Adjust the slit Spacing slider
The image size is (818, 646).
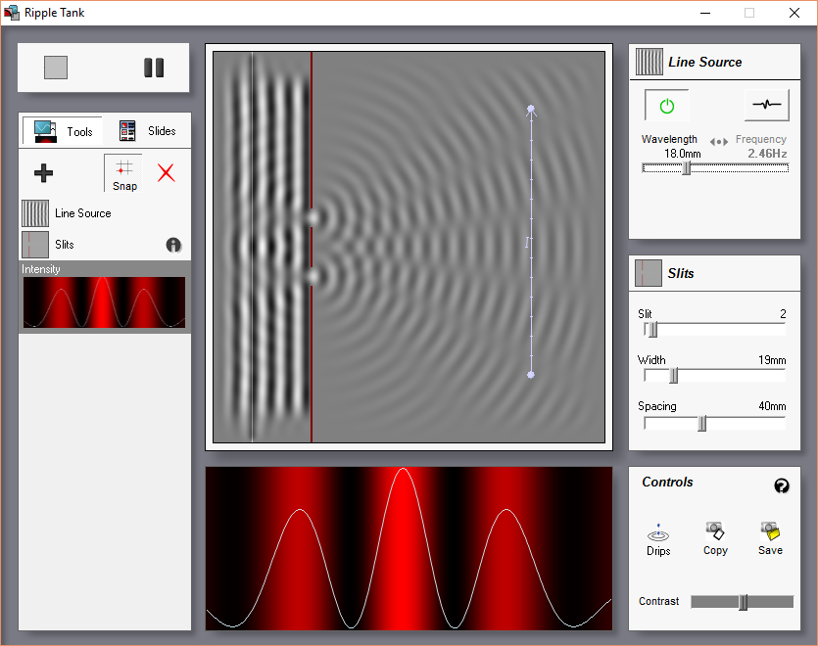[x=702, y=424]
